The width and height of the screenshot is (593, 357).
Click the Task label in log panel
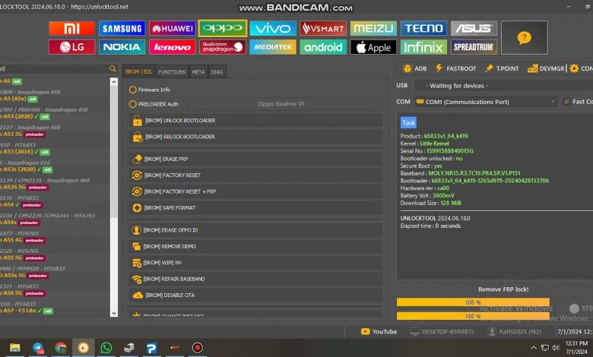408,122
